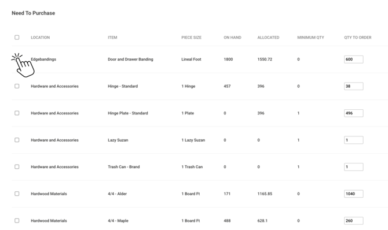Click the QTY TO ORDER column header
This screenshot has width=388, height=230.
(x=357, y=38)
